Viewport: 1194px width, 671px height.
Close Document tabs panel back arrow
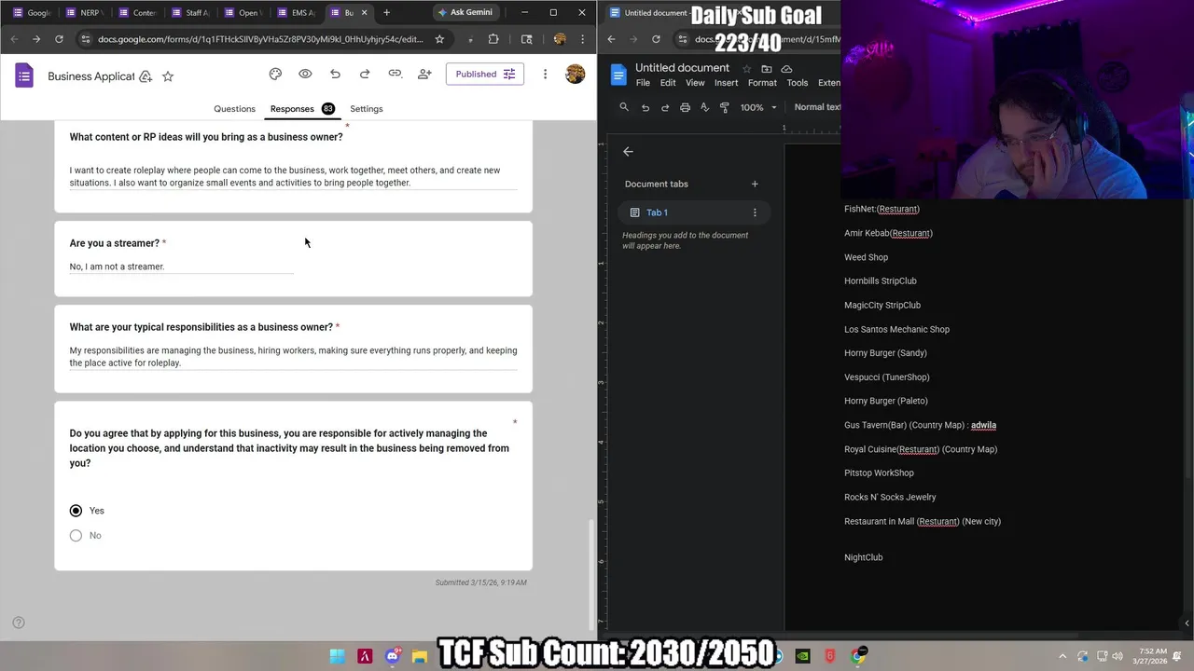[628, 151]
